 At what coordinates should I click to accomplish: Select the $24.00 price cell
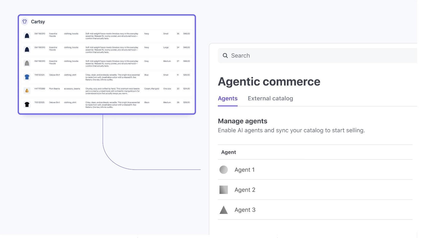pos(187,89)
